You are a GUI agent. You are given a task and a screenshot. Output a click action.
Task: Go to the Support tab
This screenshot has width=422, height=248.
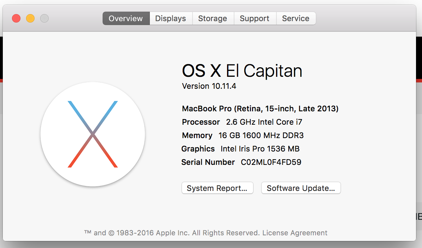[255, 18]
